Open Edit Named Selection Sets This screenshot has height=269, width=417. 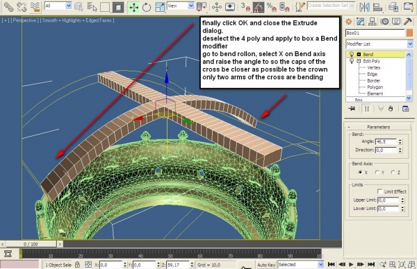pyautogui.click(x=300, y=7)
